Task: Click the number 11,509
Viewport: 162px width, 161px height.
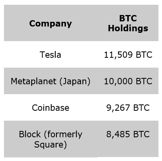Action: tap(118, 55)
